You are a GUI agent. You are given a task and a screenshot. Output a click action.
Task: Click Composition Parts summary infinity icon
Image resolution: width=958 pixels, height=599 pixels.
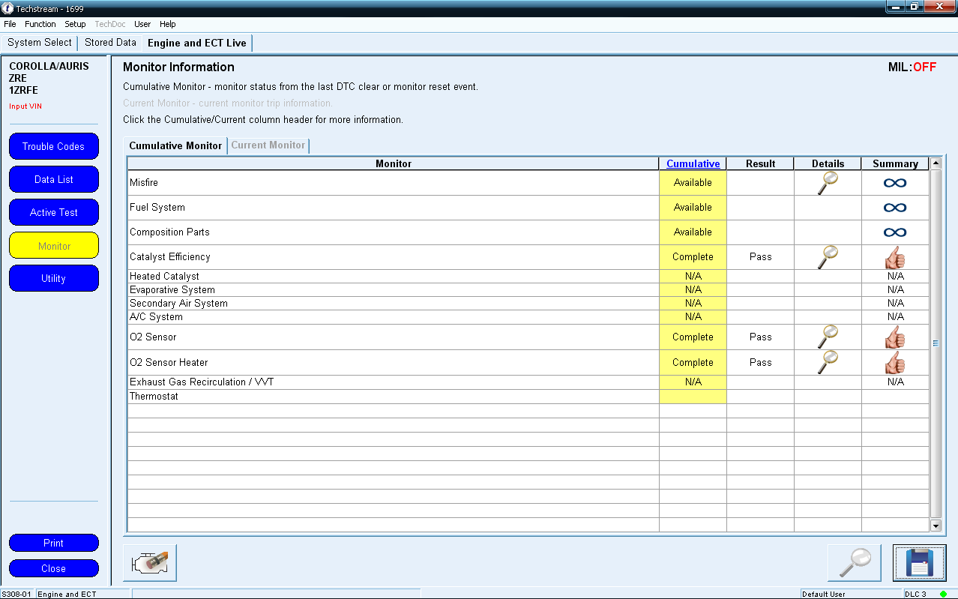[x=895, y=232]
